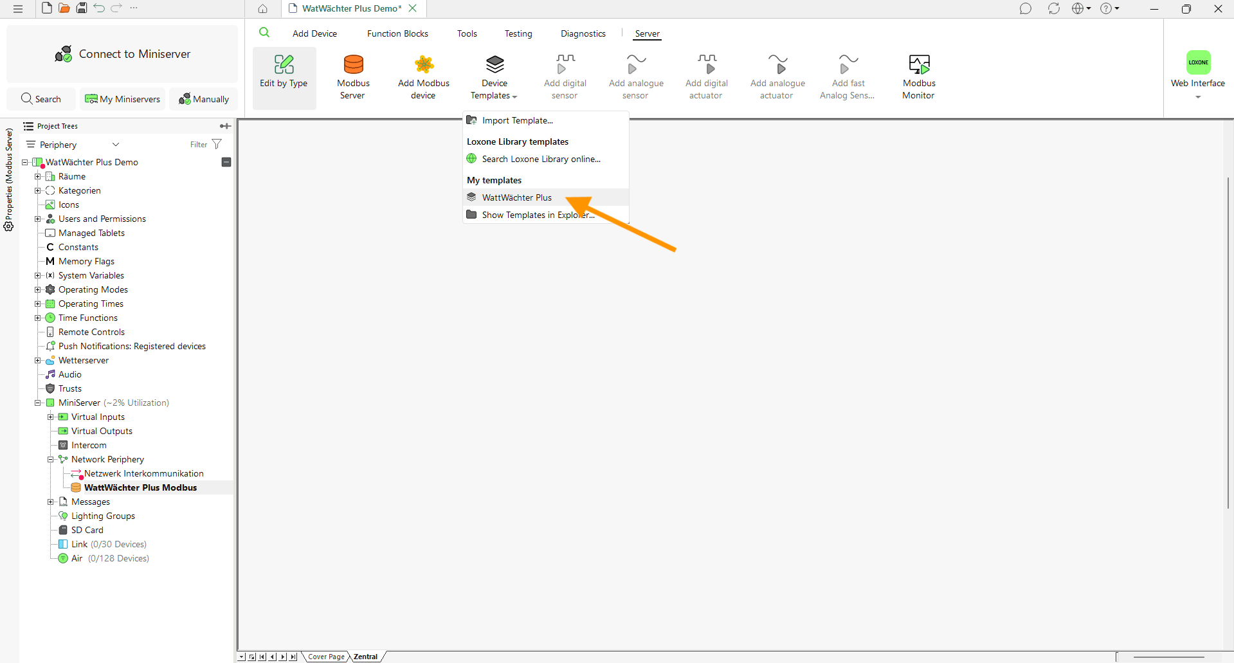
Task: Choose Search Loxone Library online
Action: [x=545, y=159]
